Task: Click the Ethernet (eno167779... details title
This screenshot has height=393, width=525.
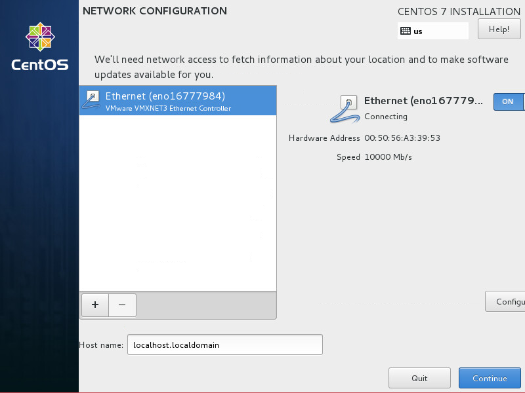Action: point(423,101)
